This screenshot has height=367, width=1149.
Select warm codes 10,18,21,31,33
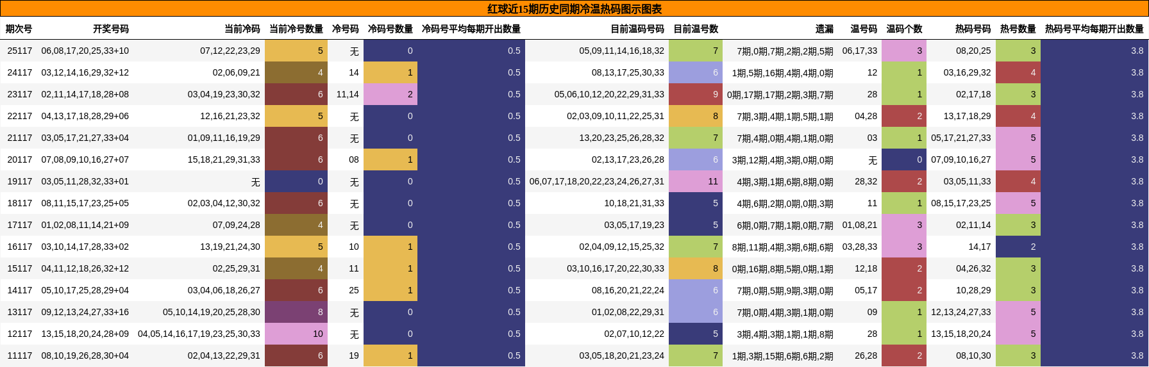pos(634,203)
